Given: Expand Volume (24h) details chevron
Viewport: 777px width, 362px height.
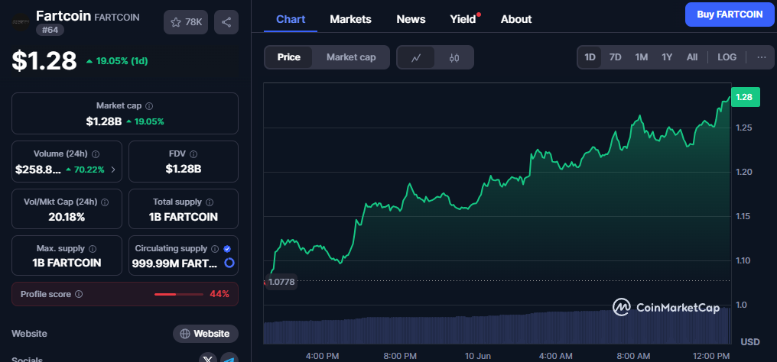Looking at the screenshot, I should click(113, 170).
